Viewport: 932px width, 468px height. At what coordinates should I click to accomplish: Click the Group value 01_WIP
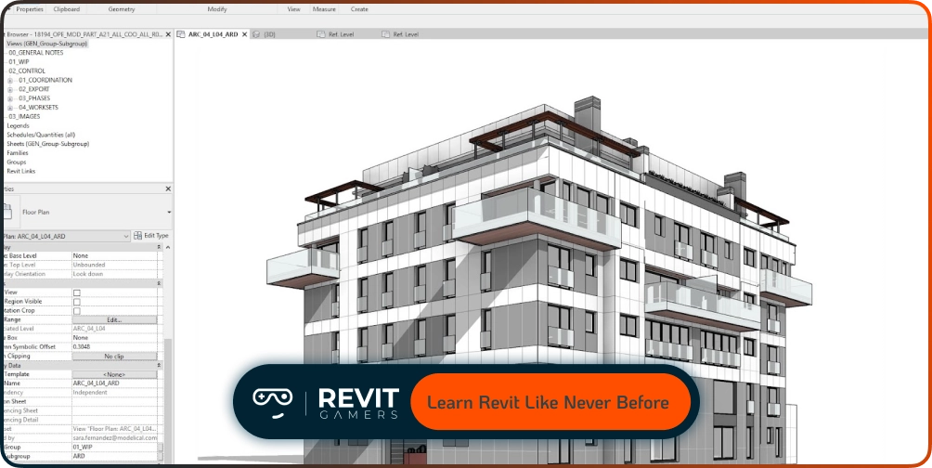pos(114,448)
